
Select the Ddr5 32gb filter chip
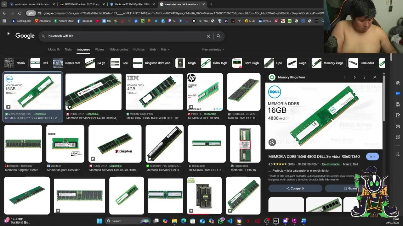(x=247, y=63)
